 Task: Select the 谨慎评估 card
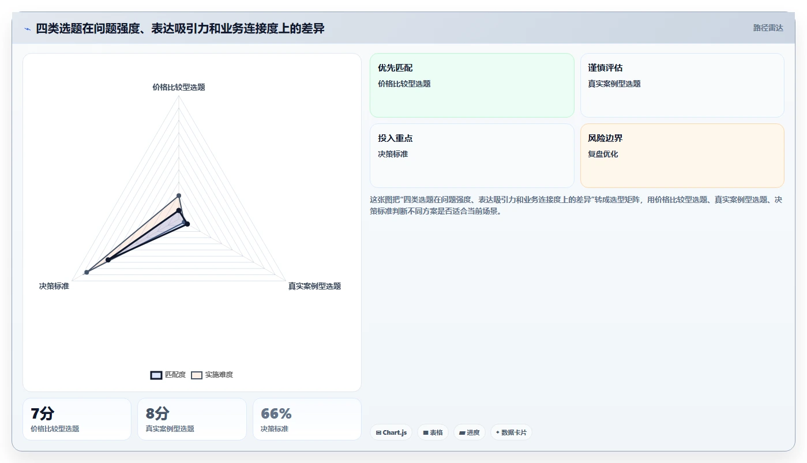tap(682, 85)
